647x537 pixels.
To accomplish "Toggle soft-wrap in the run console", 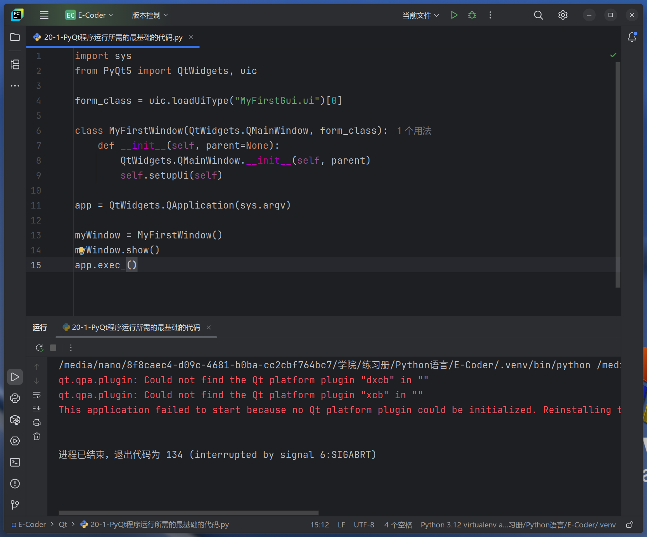I will [37, 395].
